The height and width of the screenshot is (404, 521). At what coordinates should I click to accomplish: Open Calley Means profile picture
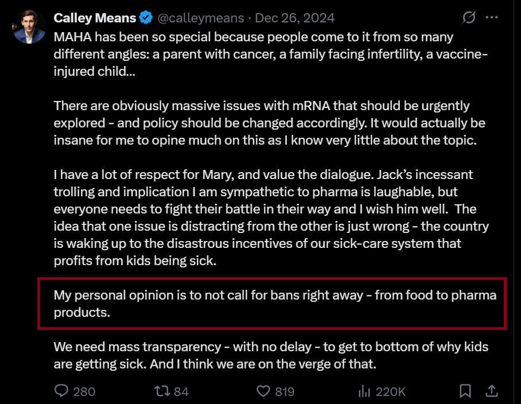(x=29, y=26)
